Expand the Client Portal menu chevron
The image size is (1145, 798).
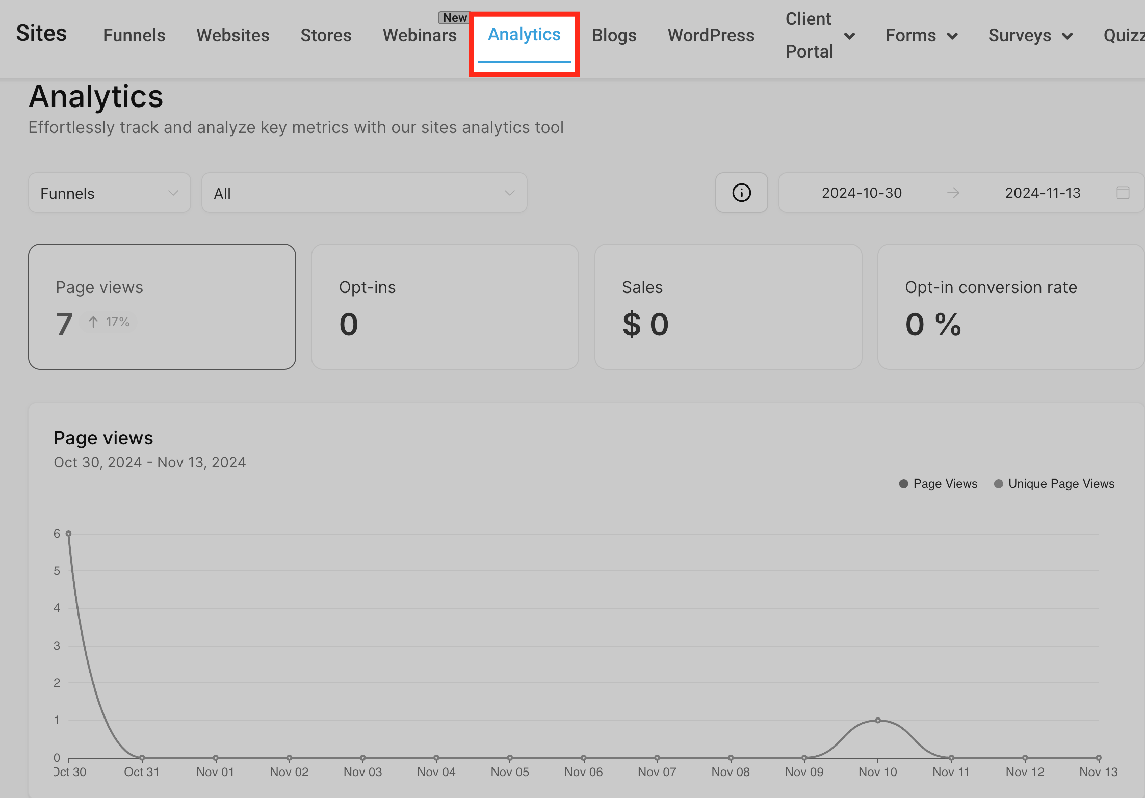pyautogui.click(x=849, y=36)
